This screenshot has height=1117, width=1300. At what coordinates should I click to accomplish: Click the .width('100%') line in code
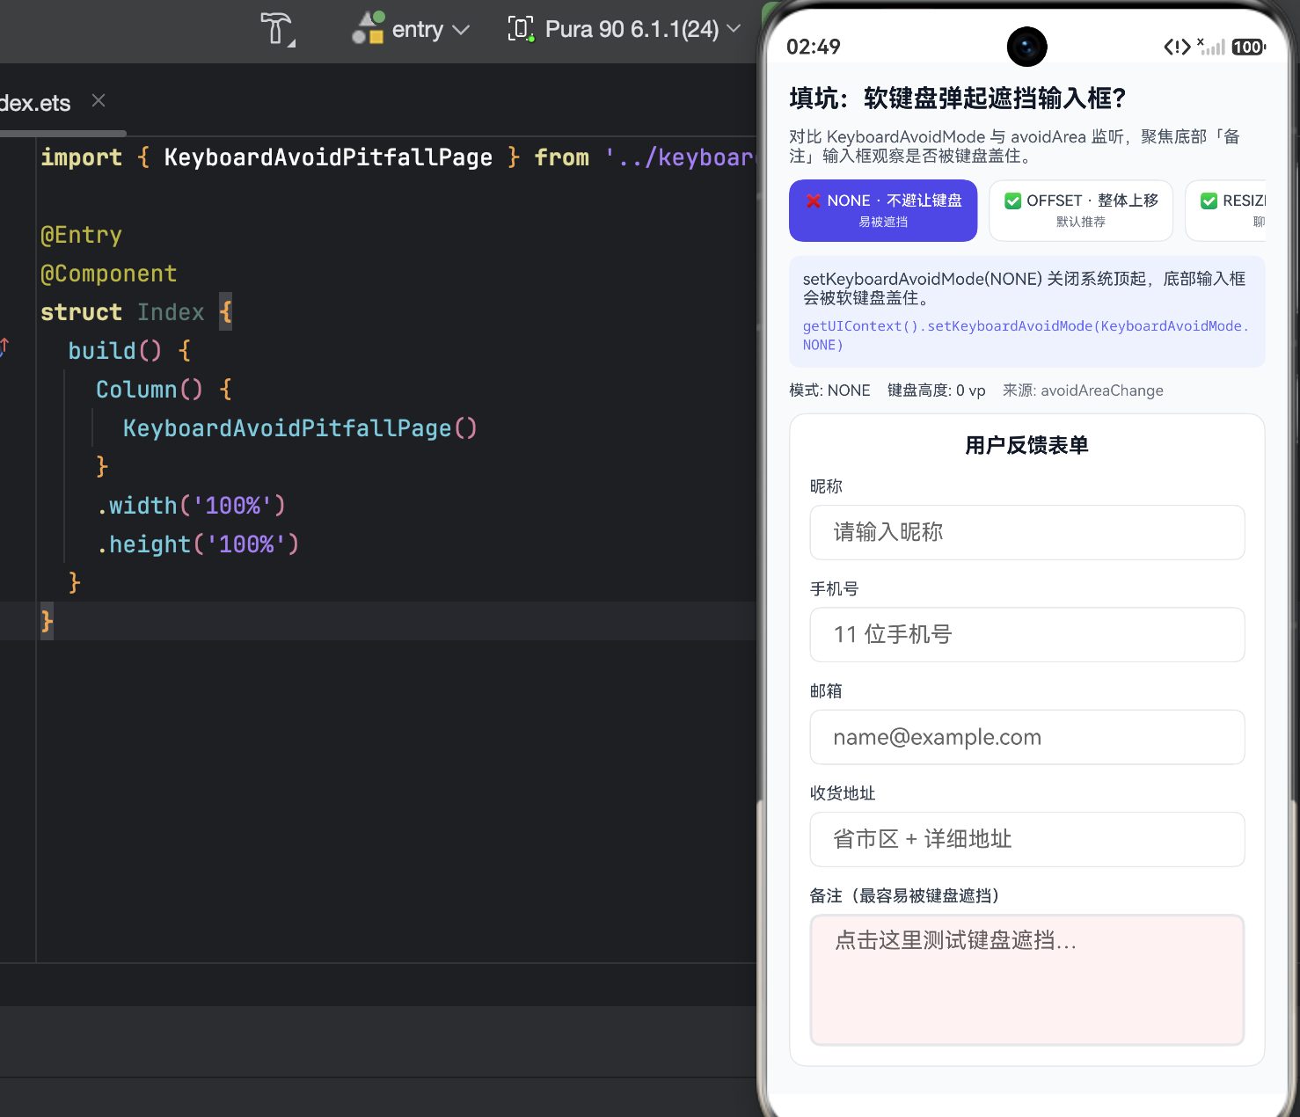[x=191, y=506]
